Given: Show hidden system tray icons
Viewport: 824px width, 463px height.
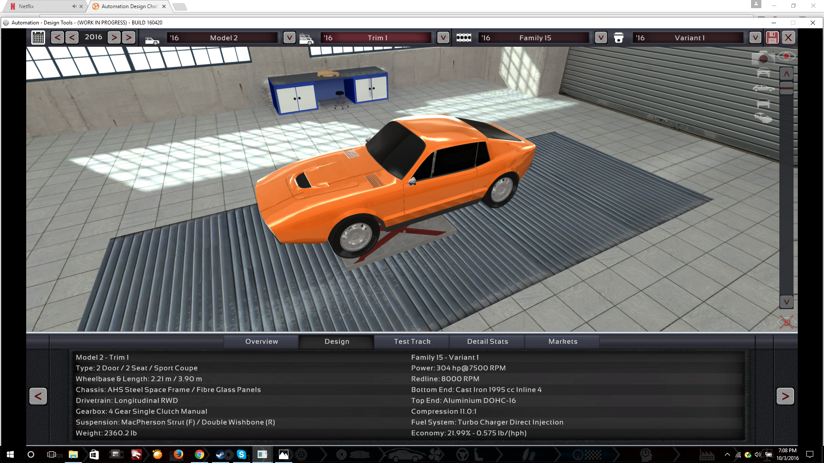Looking at the screenshot, I should (727, 454).
